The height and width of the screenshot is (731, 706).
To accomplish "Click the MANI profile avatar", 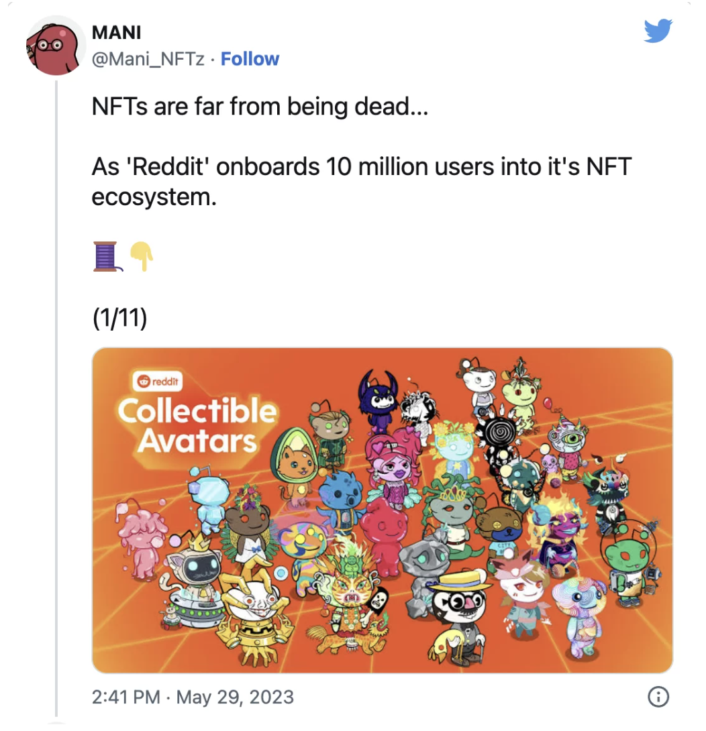I will click(x=56, y=45).
